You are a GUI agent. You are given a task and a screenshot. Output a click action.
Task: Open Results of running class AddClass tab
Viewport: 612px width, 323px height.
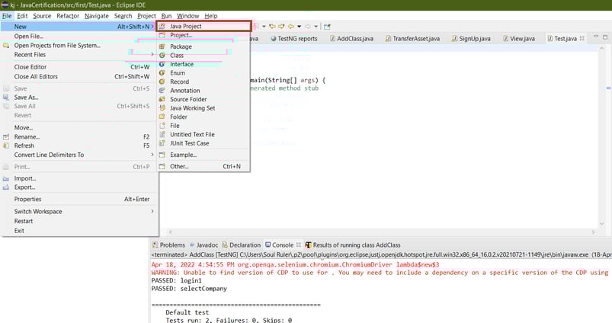click(x=353, y=245)
